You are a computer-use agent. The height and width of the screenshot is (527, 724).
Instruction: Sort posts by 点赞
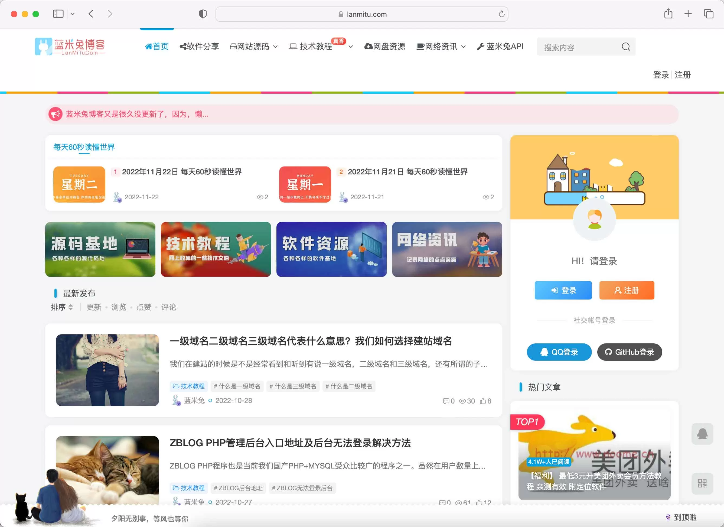point(144,307)
